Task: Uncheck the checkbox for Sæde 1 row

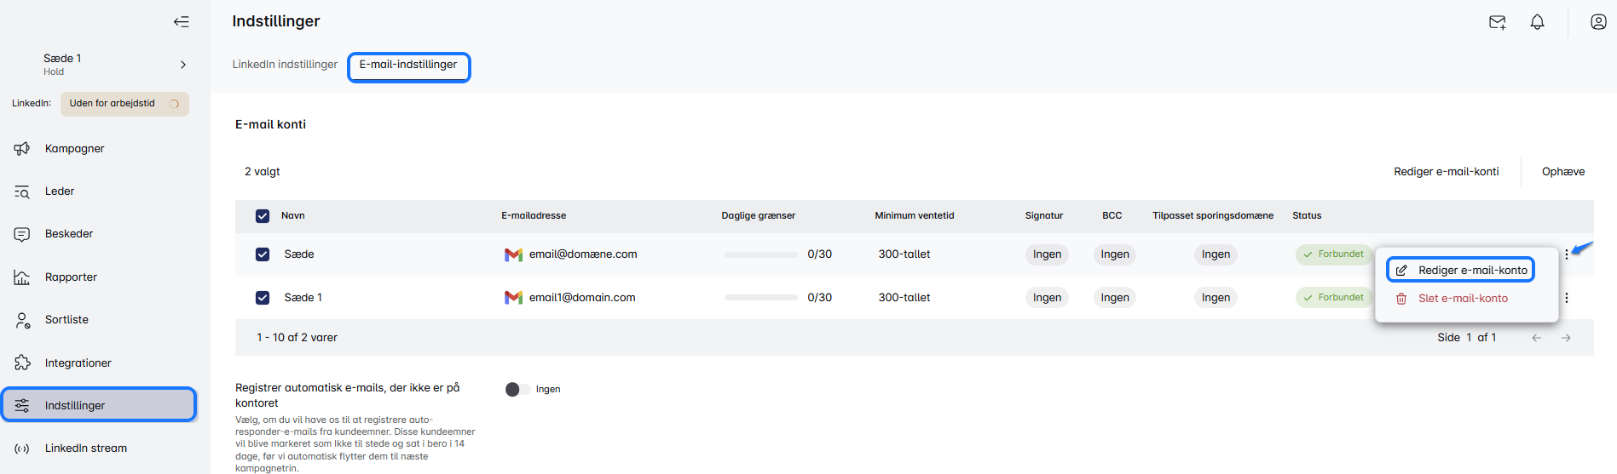Action: (x=263, y=298)
